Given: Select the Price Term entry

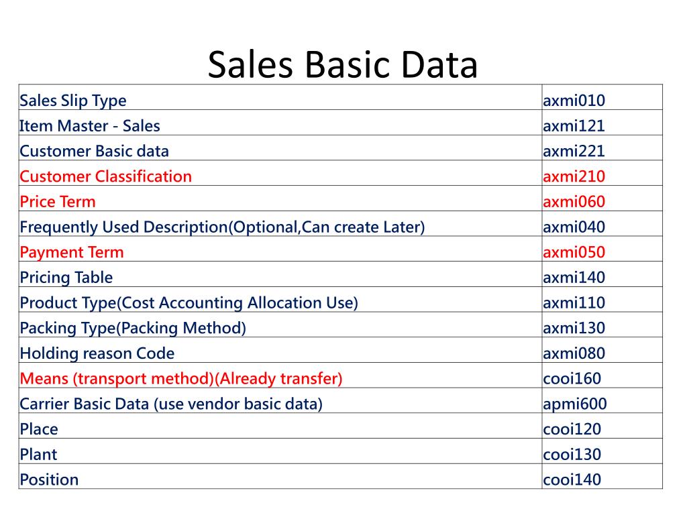Looking at the screenshot, I should point(58,202).
